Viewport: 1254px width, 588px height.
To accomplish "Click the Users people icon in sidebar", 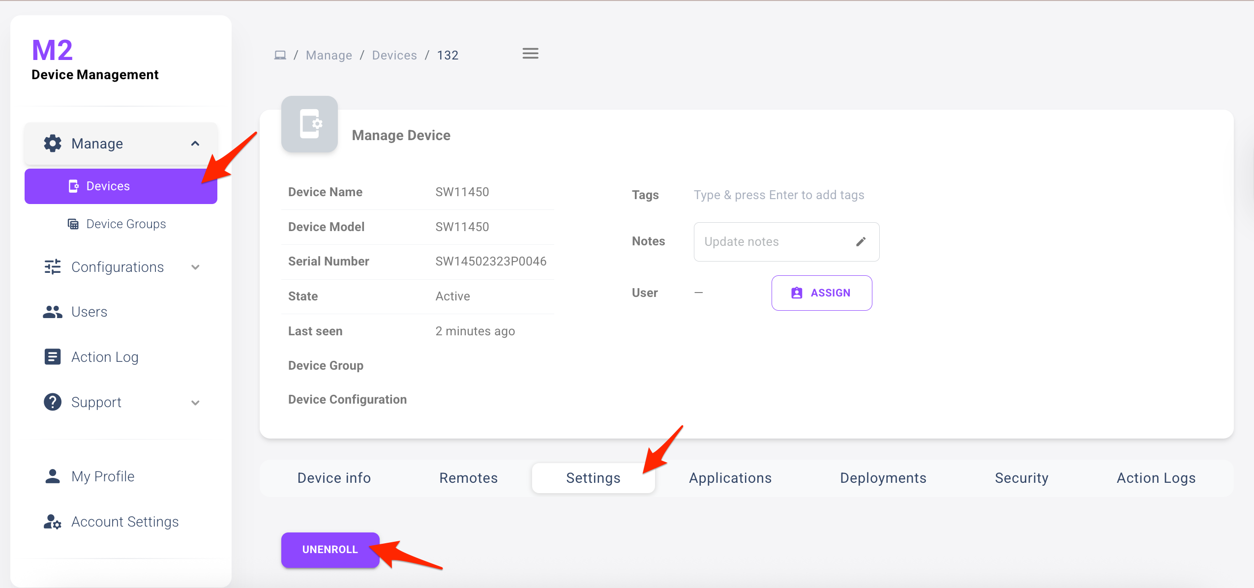I will point(52,312).
